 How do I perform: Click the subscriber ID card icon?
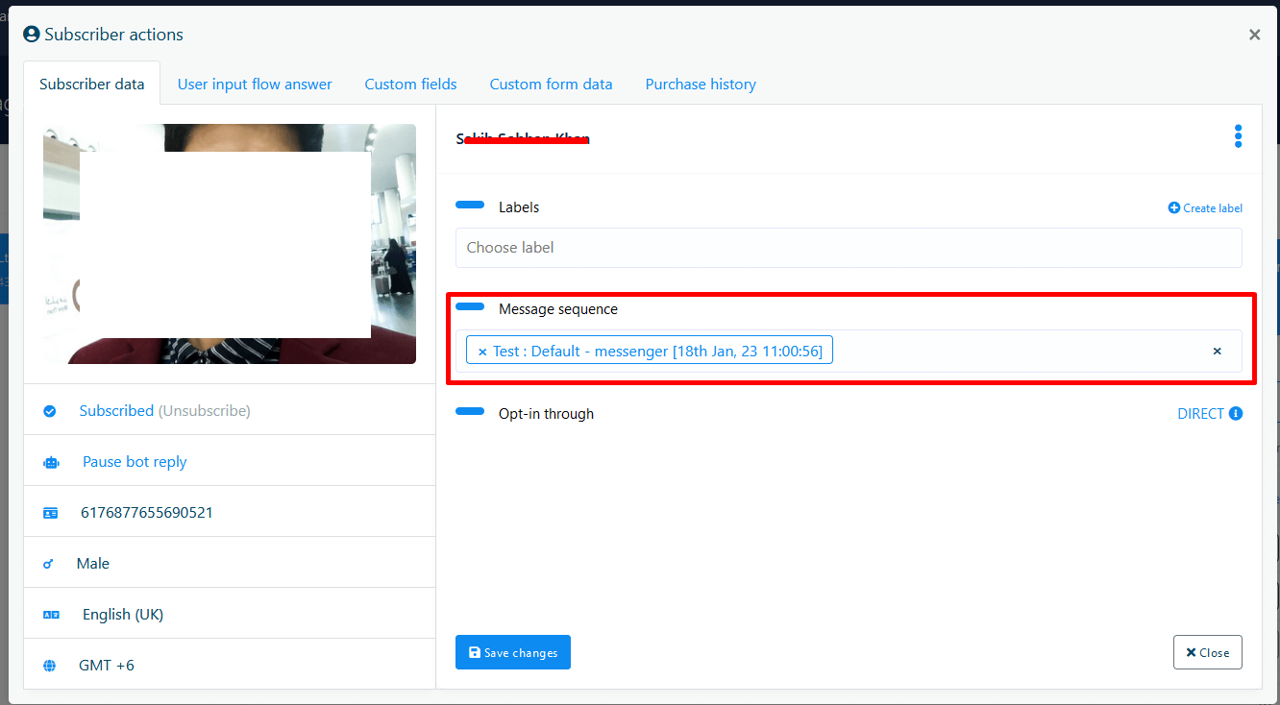51,513
